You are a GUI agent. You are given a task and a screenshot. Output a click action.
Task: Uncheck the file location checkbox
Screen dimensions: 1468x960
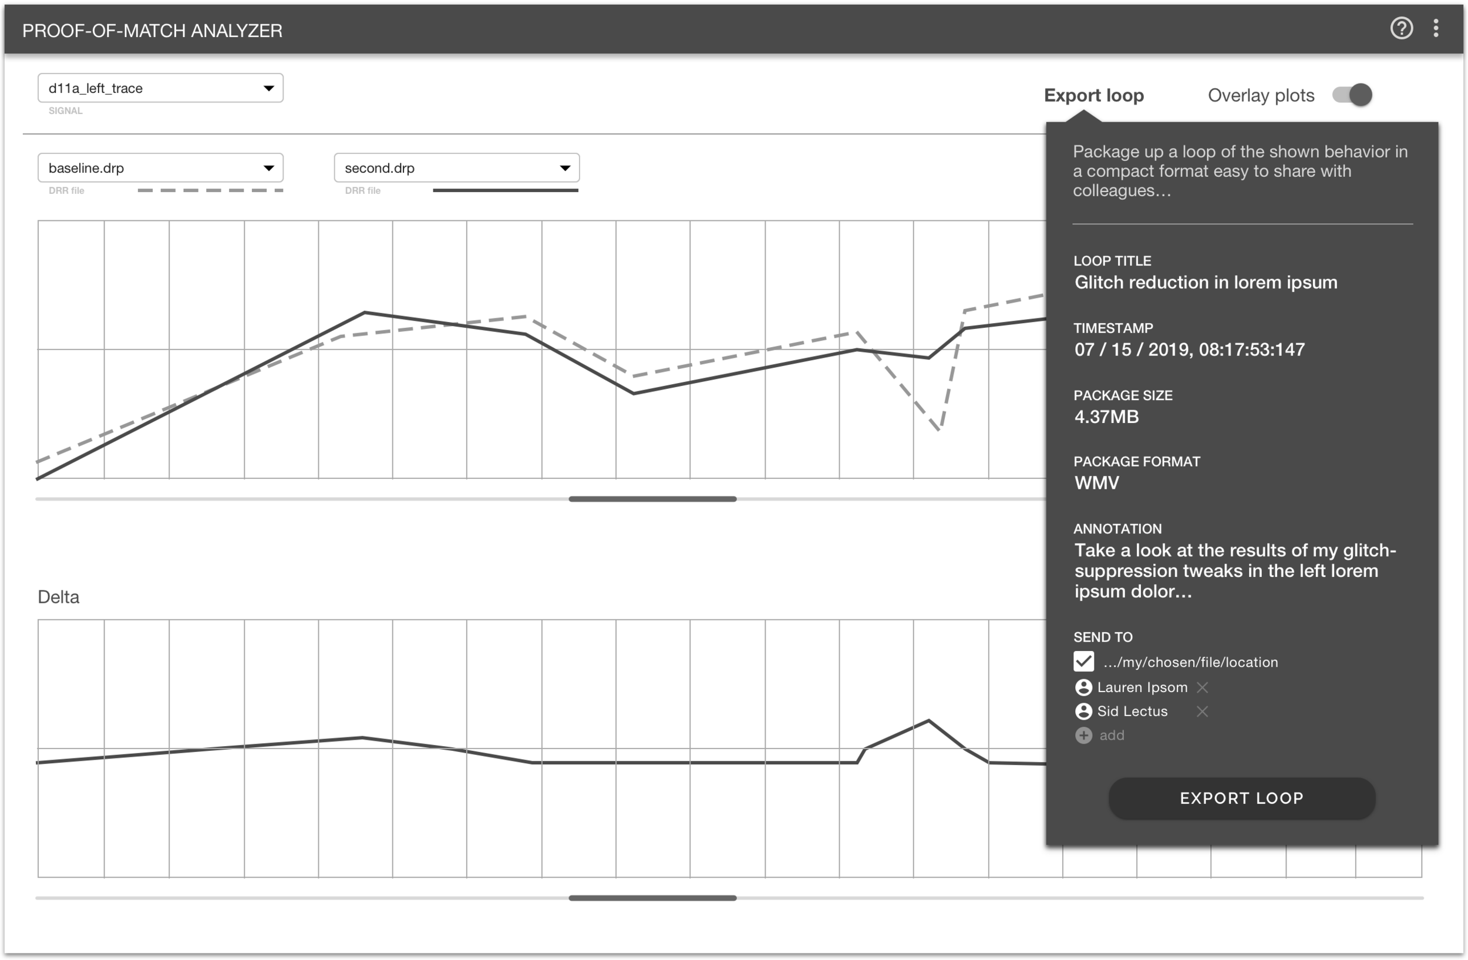tap(1084, 662)
